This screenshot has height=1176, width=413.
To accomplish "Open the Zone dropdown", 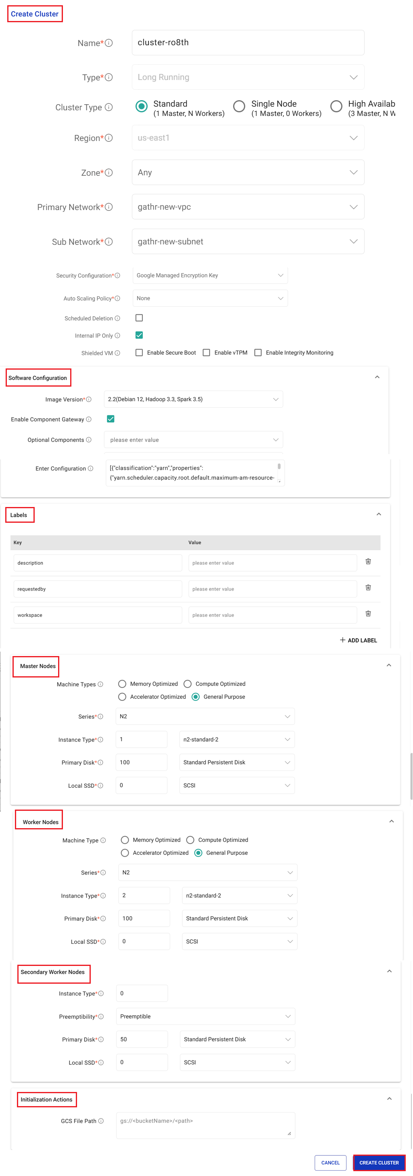I will 248,172.
